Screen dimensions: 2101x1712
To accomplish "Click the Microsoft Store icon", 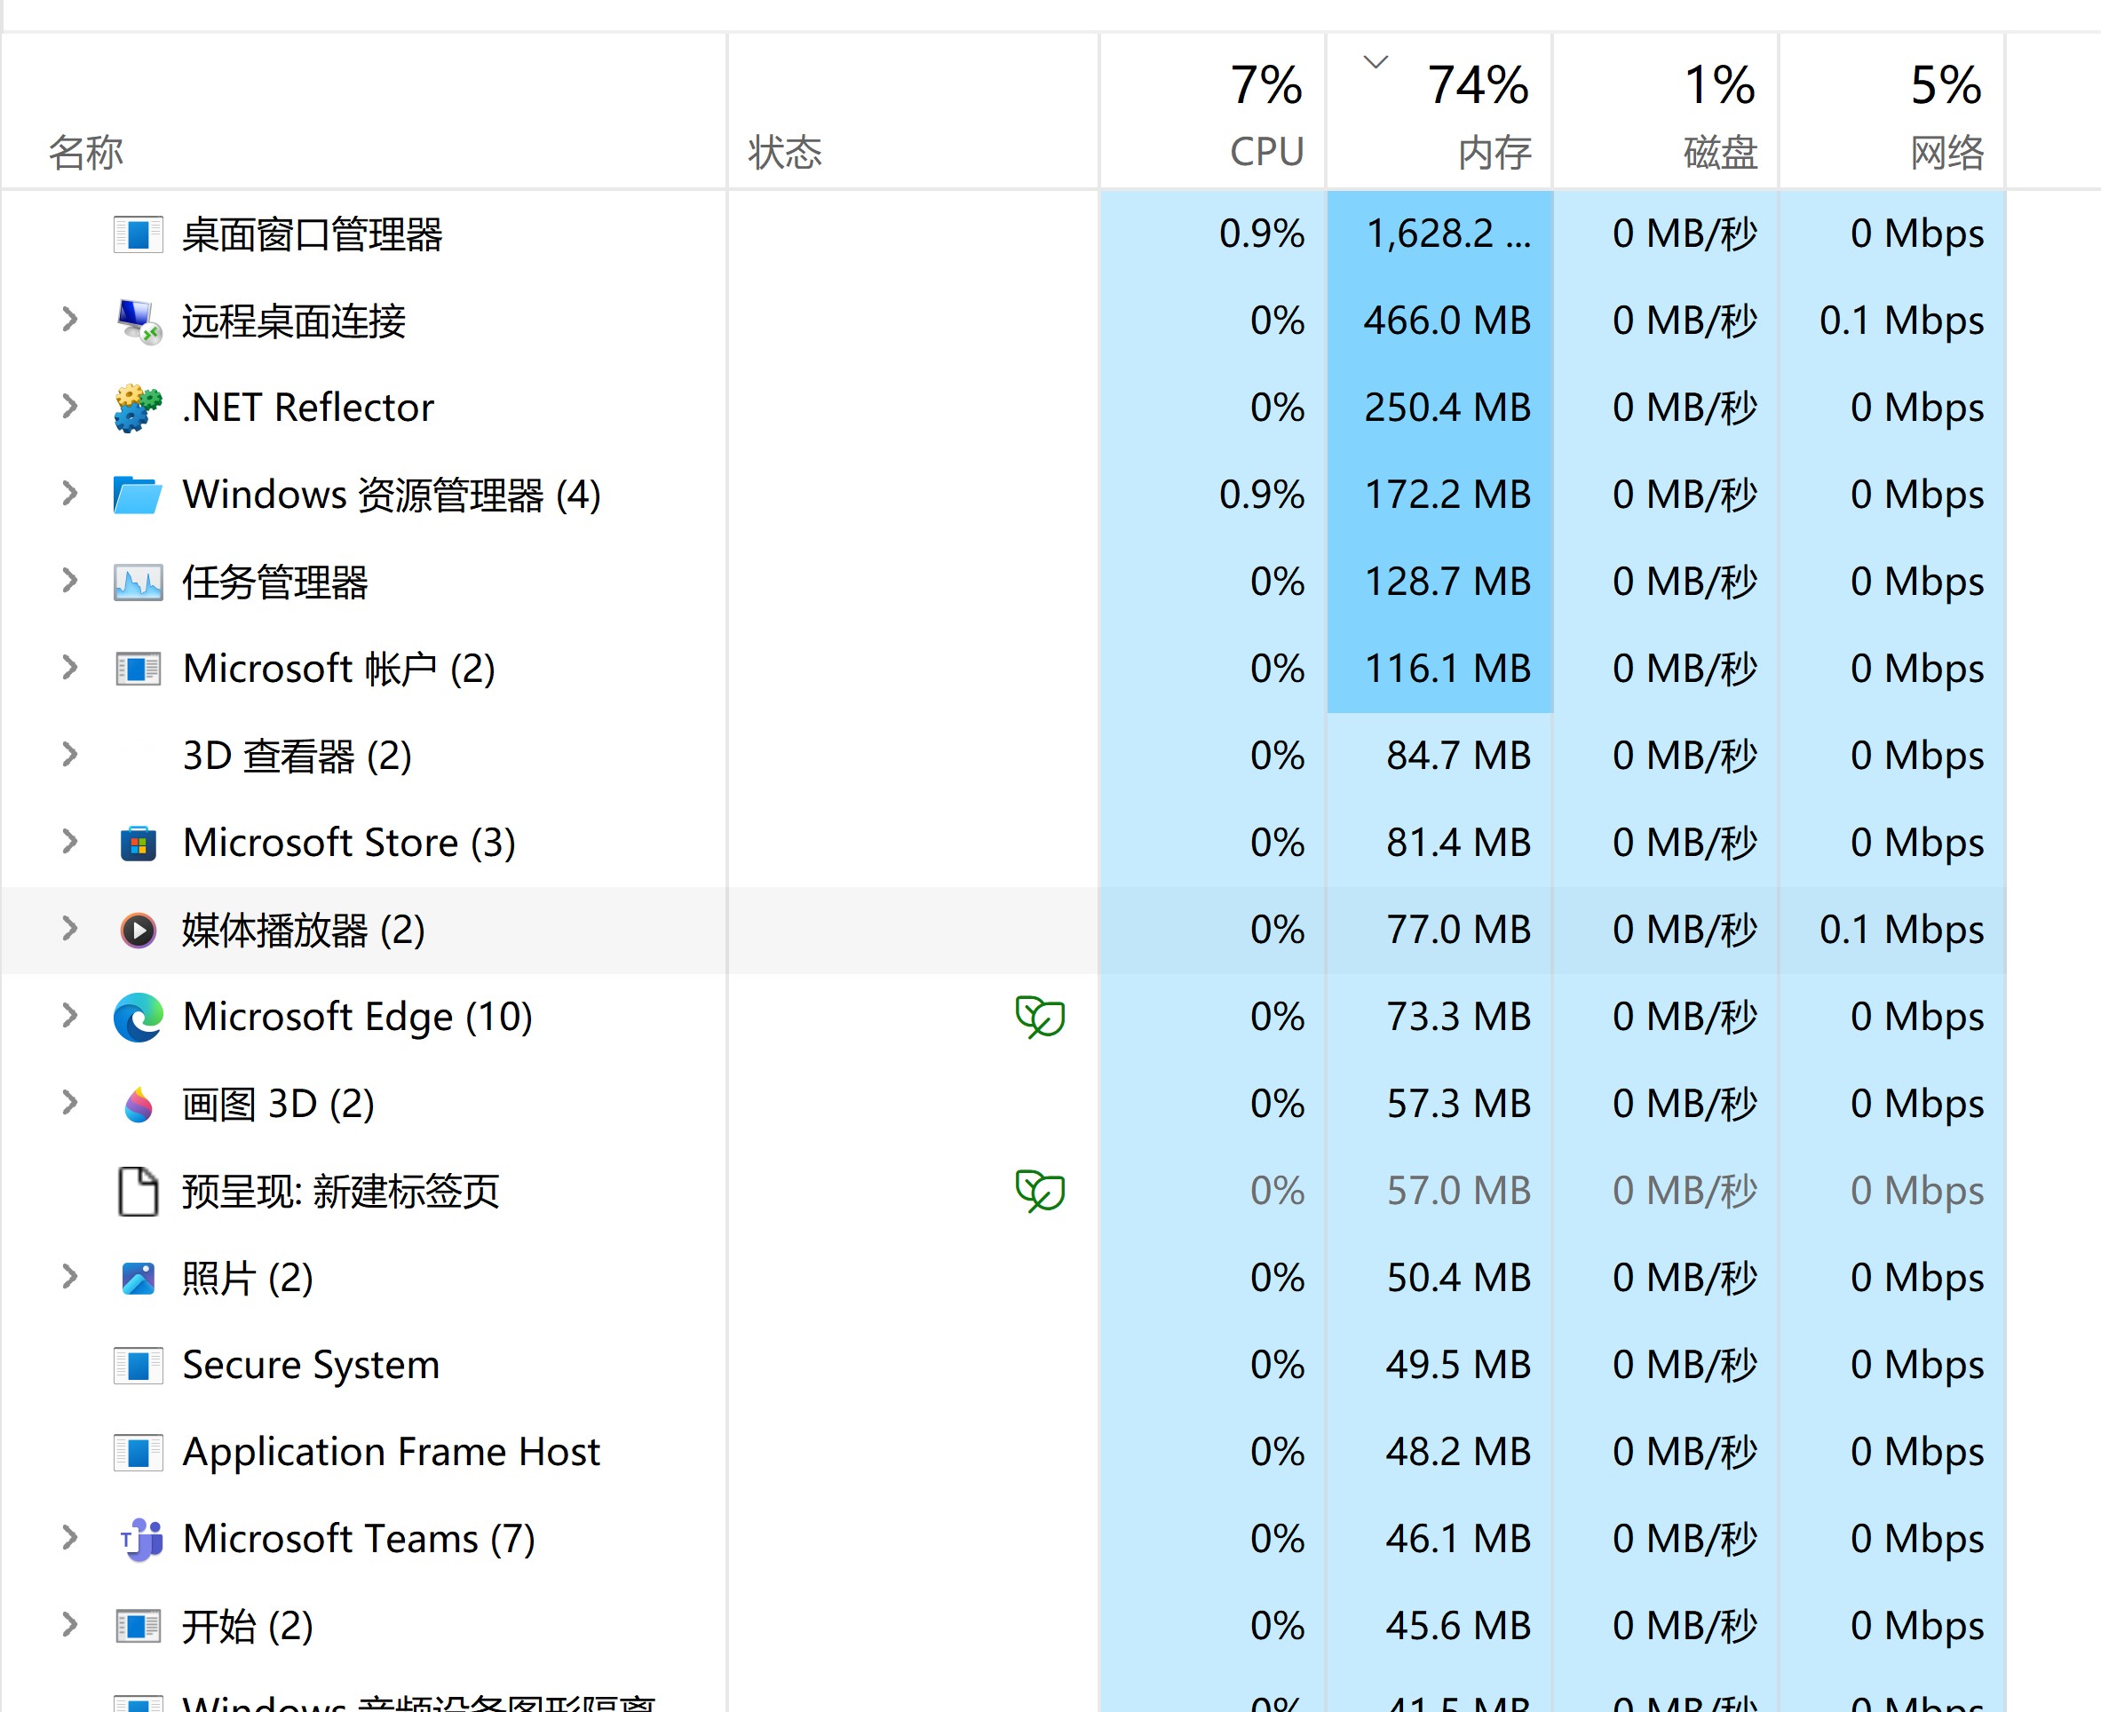I will click(x=139, y=844).
